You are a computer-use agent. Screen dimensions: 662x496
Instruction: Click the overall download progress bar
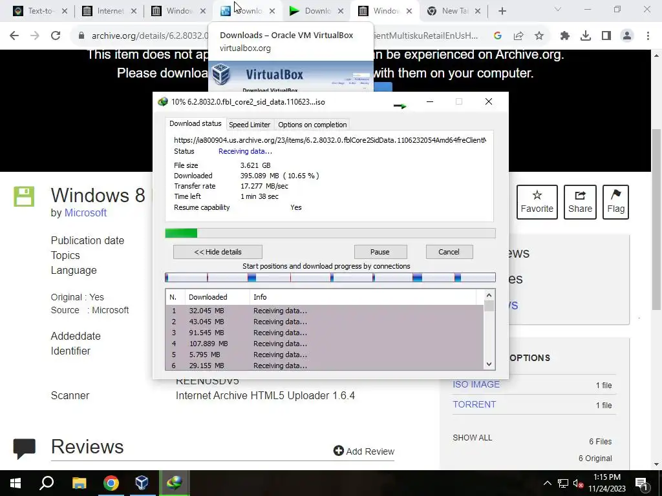point(330,233)
